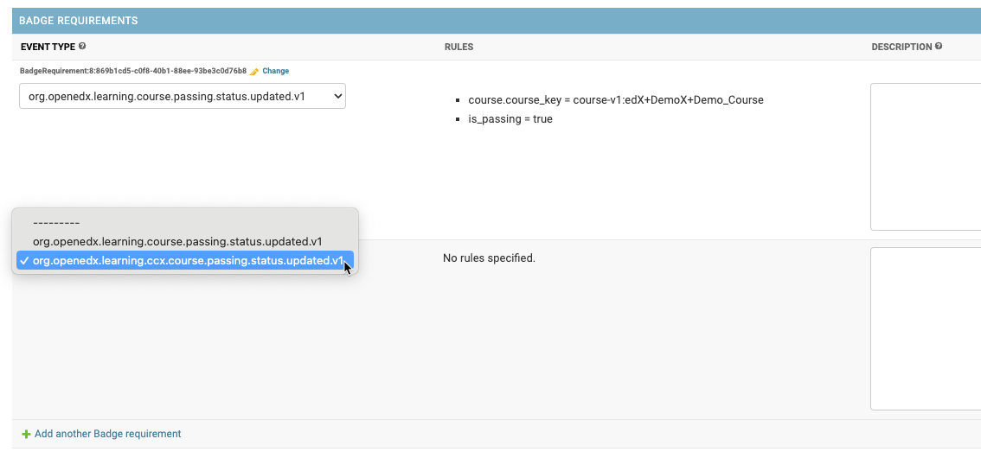Click the EVENT TYPE column header
Viewport: 981px width, 458px height.
[48, 47]
